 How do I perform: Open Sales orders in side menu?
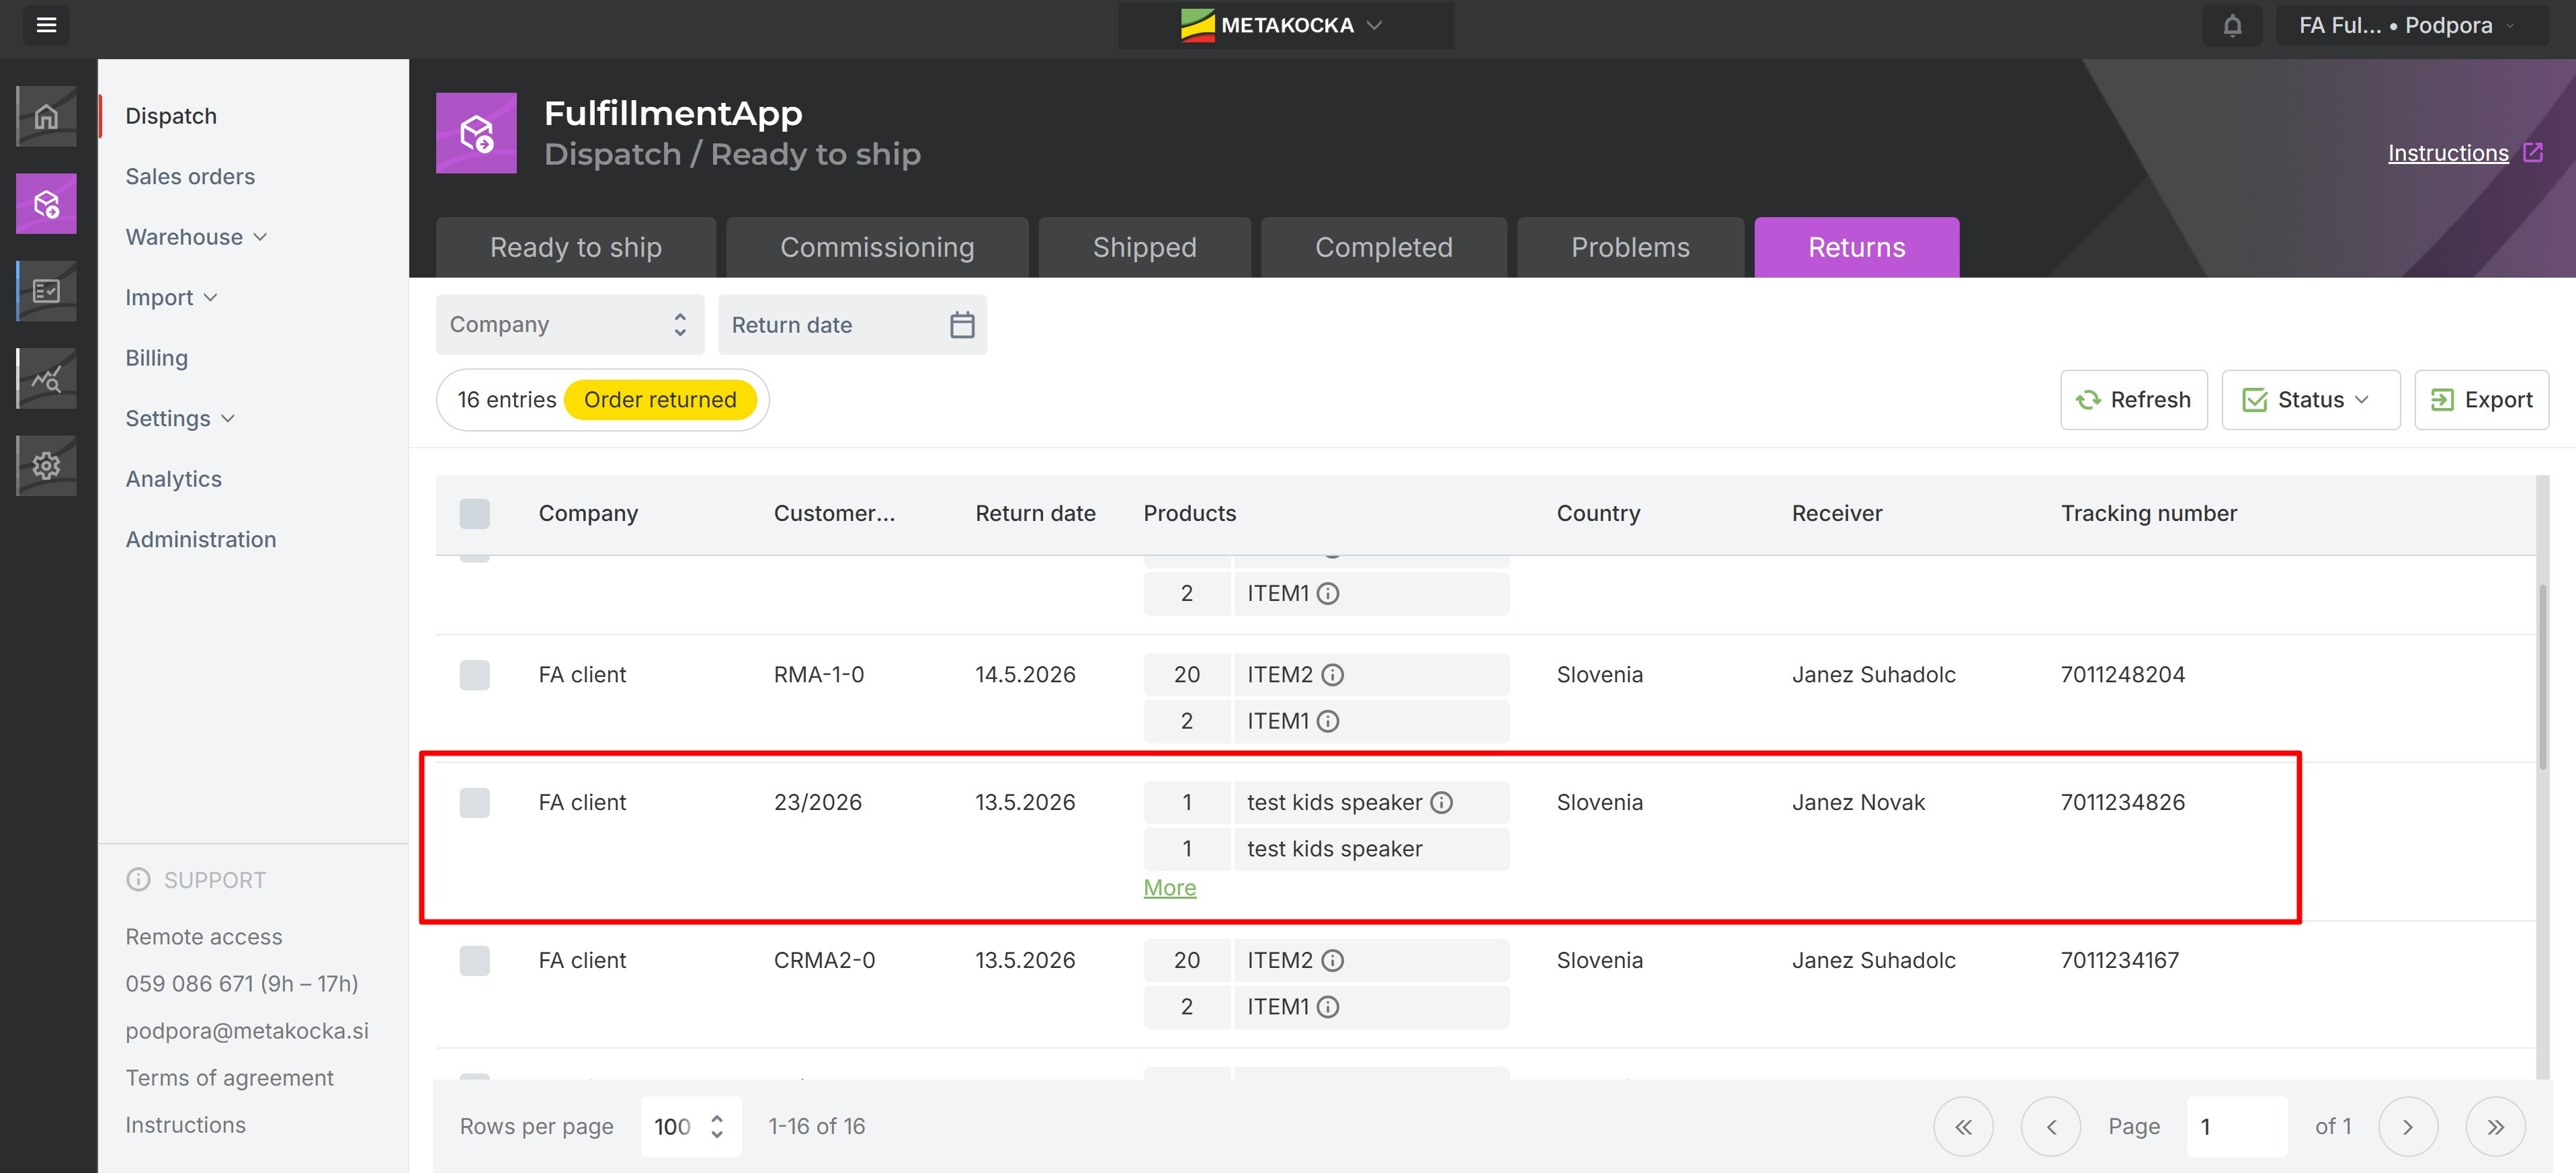click(190, 176)
